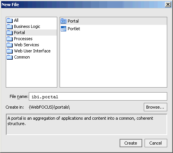Click the Web User Interface folder icon
The image size is (173, 153).
pyautogui.click(x=10, y=51)
